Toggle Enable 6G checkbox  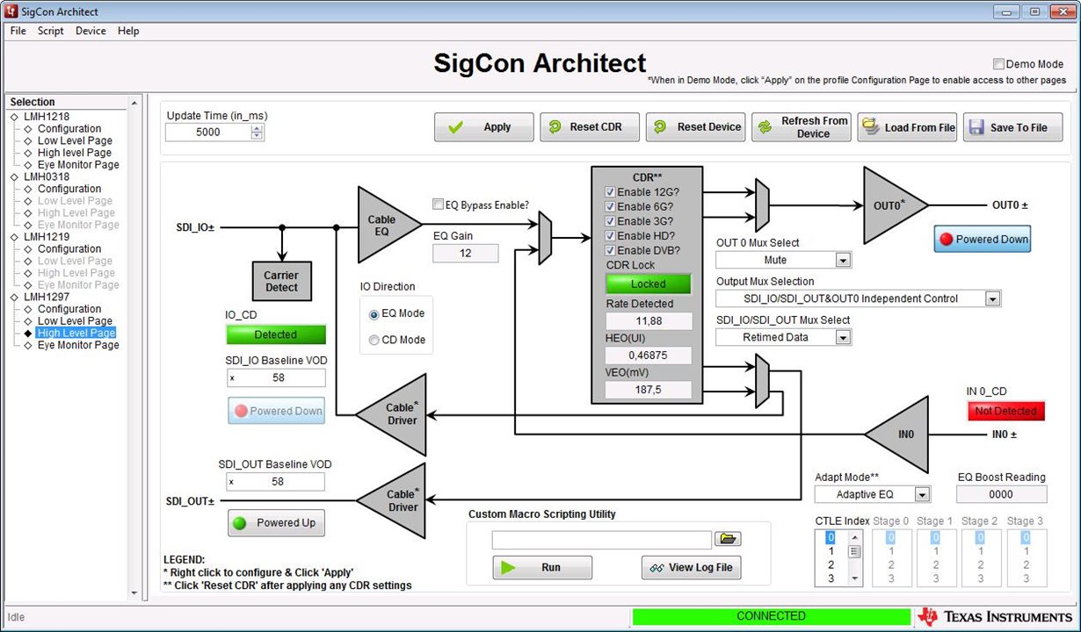(x=610, y=207)
